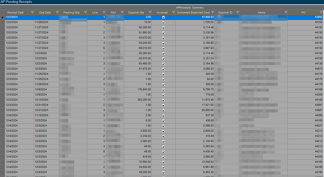Sort by the Receipt Date column header
The height and width of the screenshot is (177, 324).
click(x=15, y=12)
